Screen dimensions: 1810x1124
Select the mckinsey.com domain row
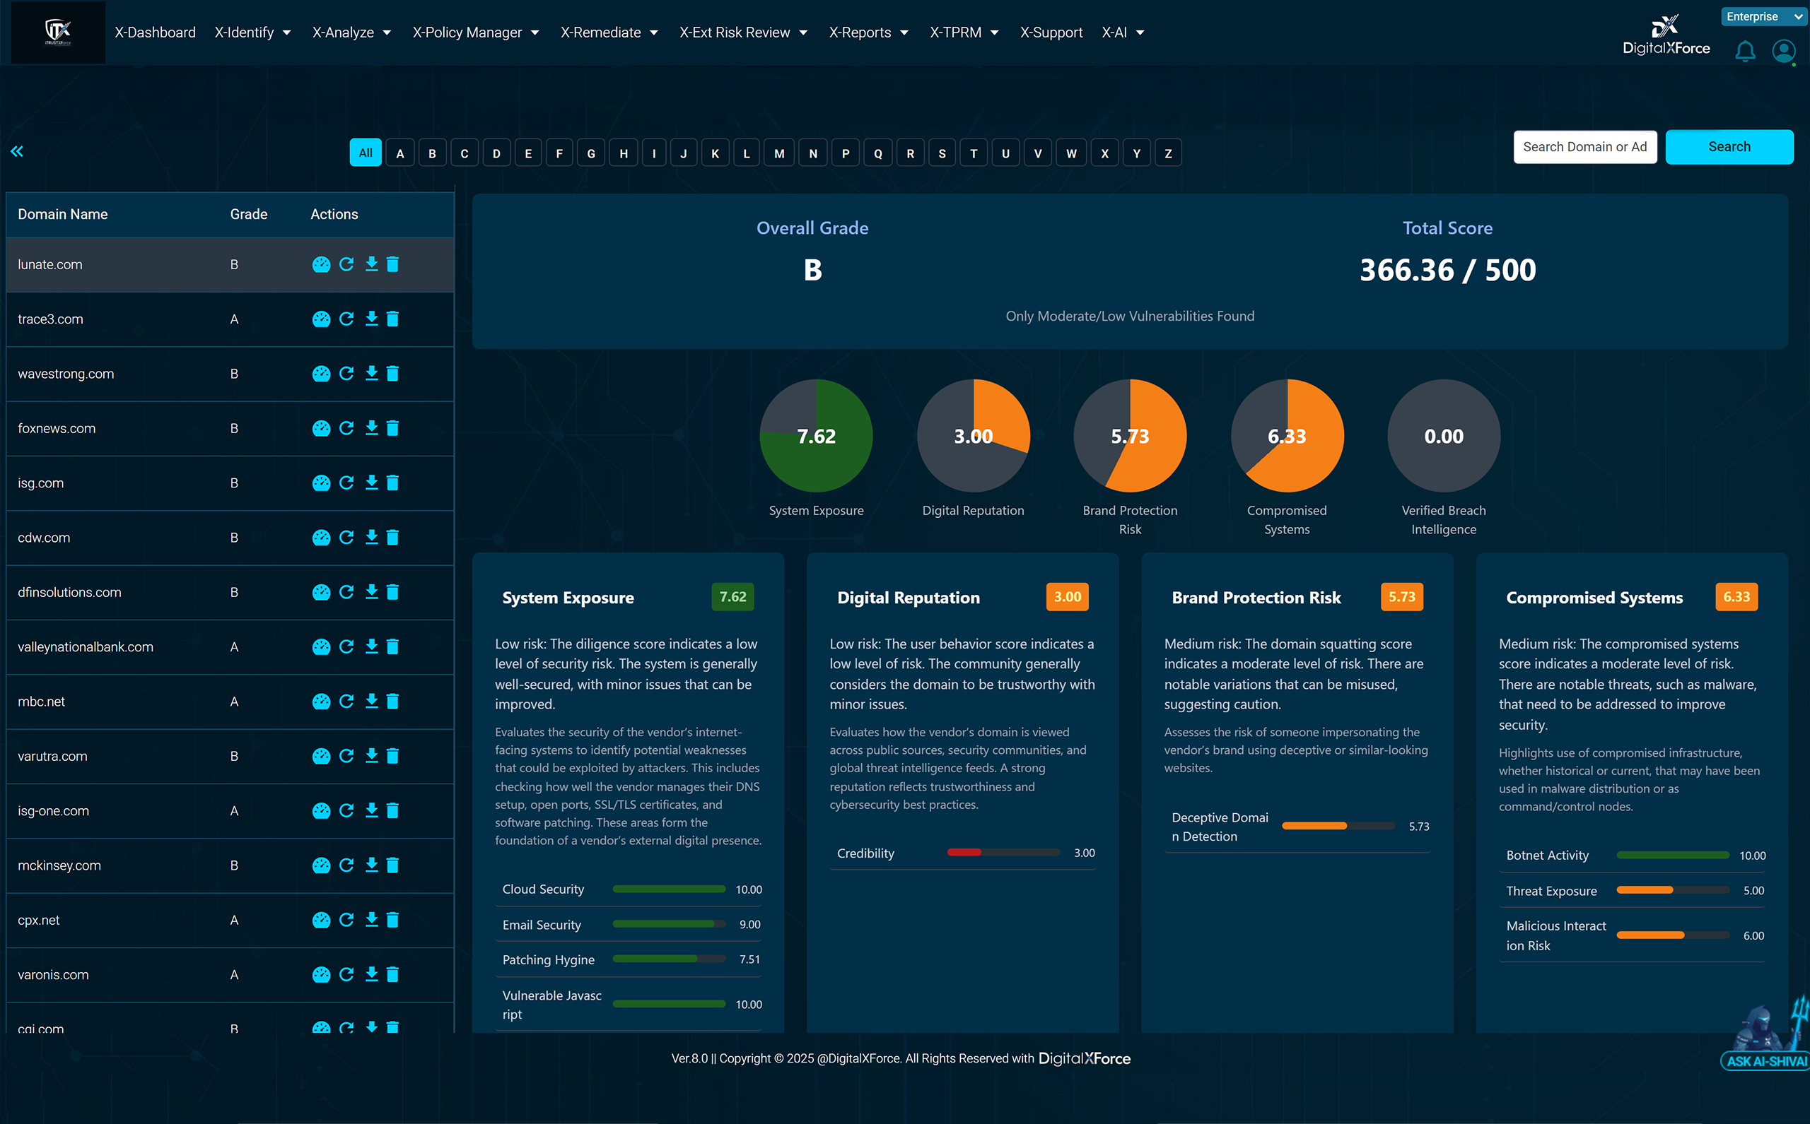[x=230, y=865]
